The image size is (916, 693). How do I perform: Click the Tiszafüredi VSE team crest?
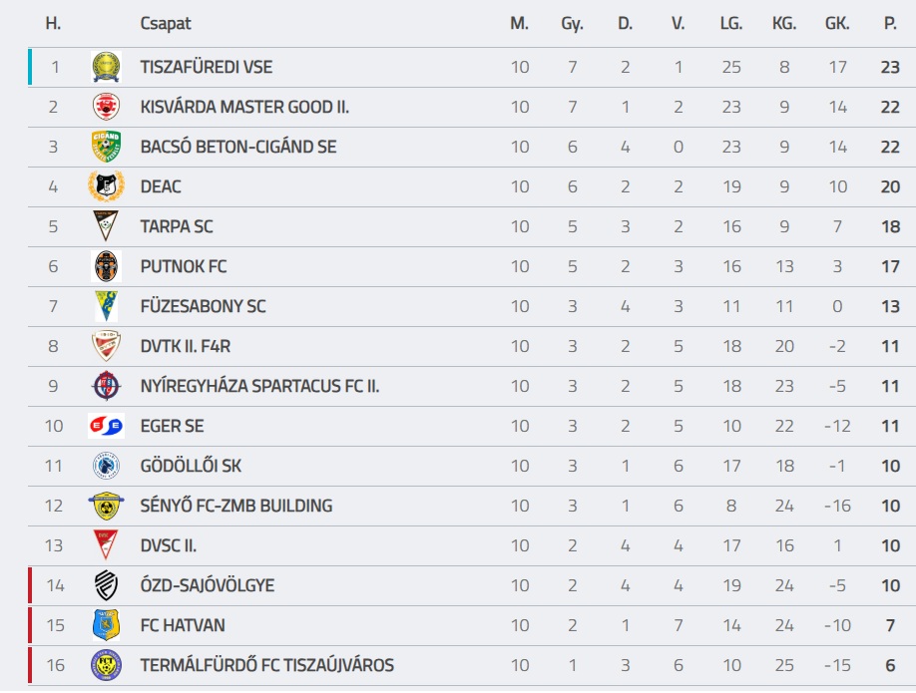tap(106, 68)
